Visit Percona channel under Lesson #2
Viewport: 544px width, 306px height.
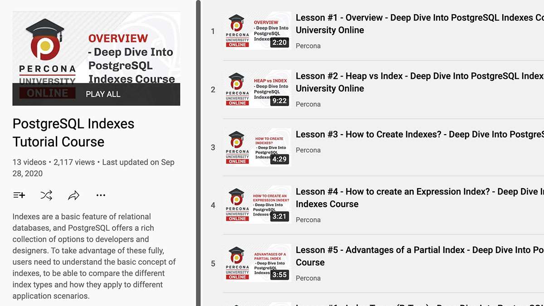click(308, 104)
